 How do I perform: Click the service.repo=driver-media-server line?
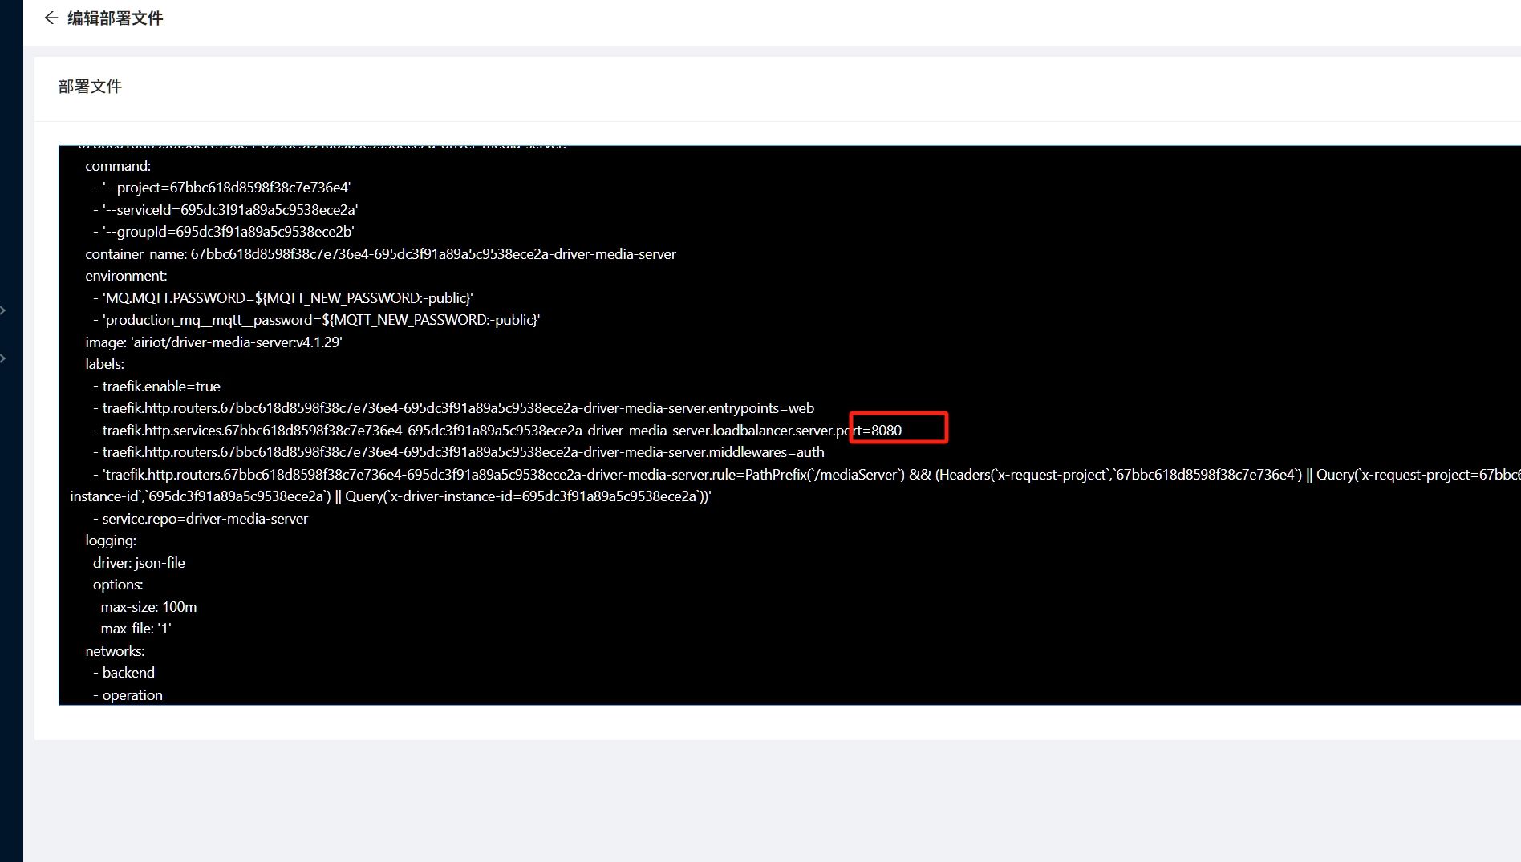(x=205, y=519)
